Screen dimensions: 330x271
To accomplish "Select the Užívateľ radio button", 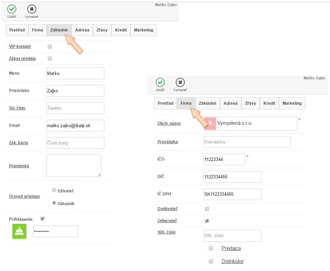I will (54, 190).
